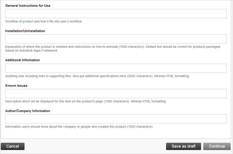Click into the Additional Information field
The image size is (233, 154).
[116, 68]
